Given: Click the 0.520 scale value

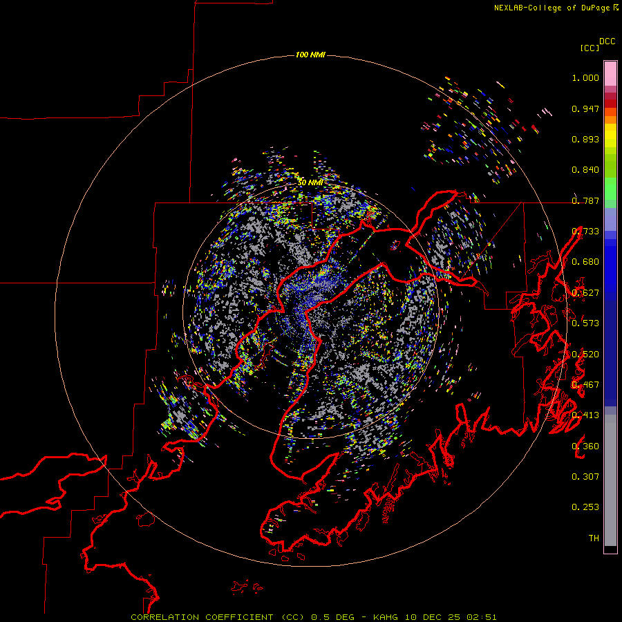Looking at the screenshot, I should point(585,355).
